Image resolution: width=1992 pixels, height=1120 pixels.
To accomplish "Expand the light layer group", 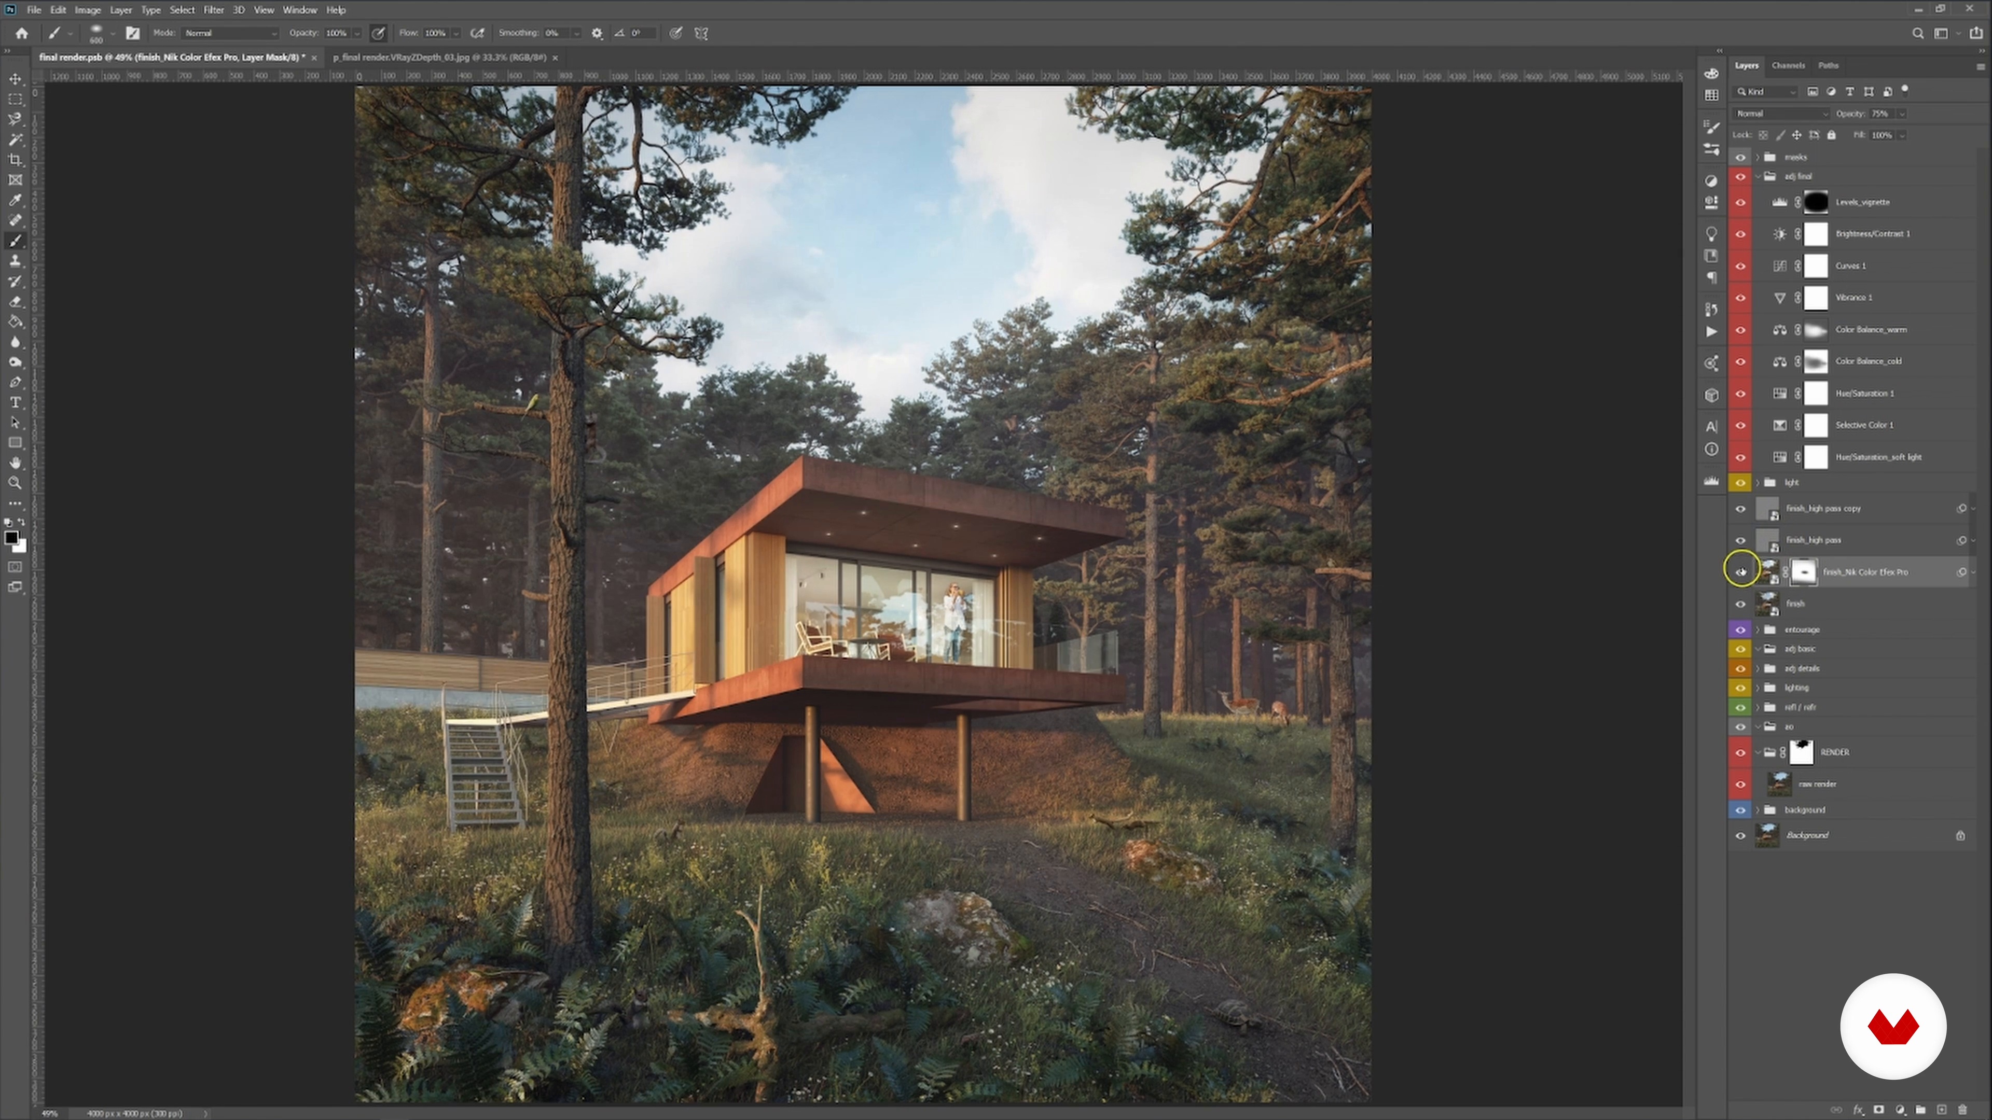I will coord(1758,482).
